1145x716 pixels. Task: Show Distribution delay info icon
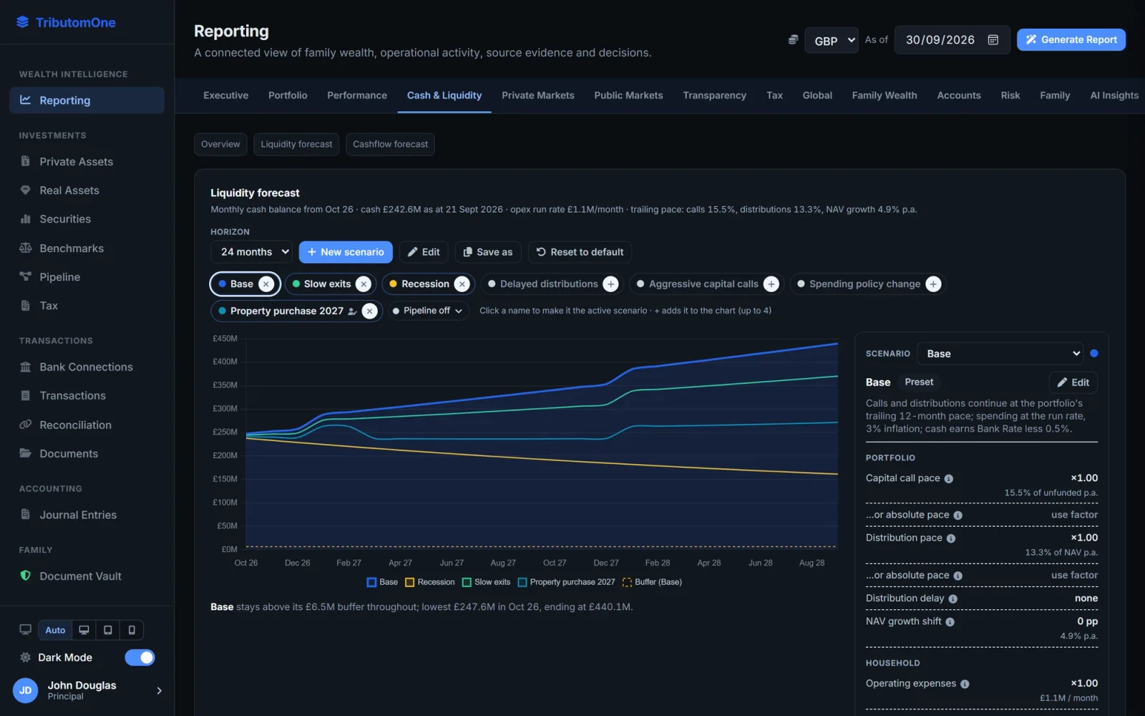[953, 599]
